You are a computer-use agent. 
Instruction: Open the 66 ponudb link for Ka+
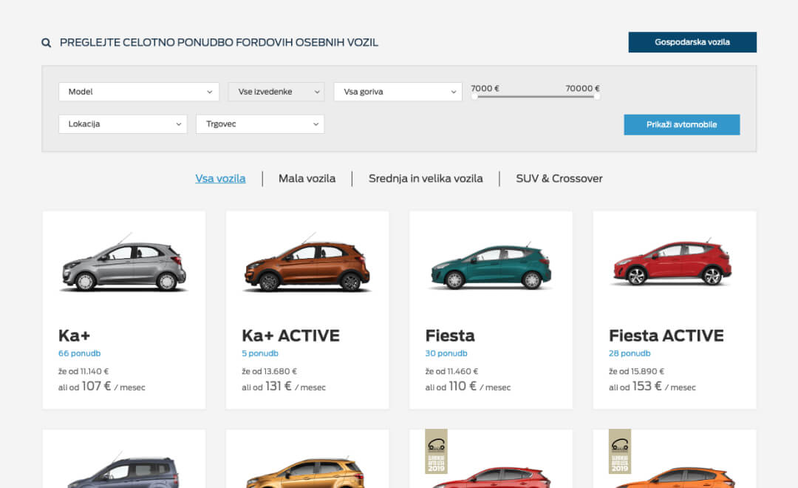pos(79,353)
